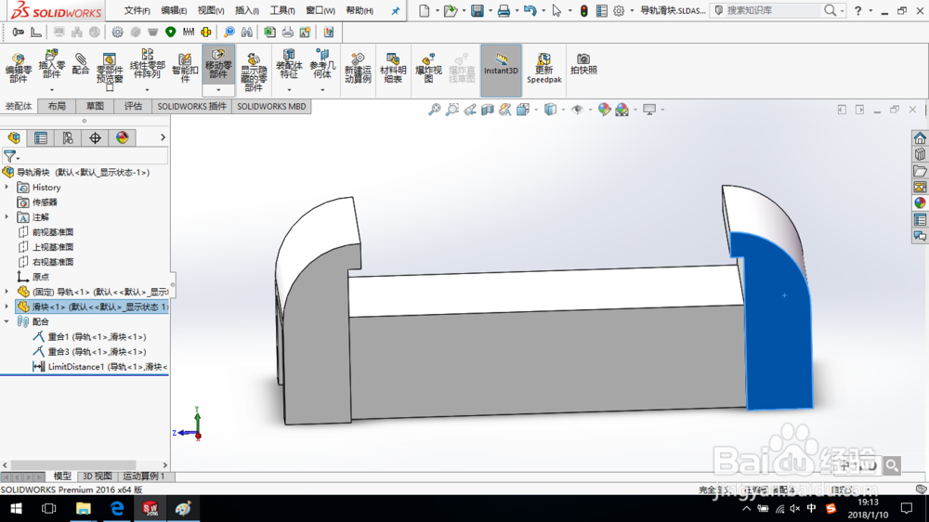Open the 编辑(E) menu

(174, 10)
